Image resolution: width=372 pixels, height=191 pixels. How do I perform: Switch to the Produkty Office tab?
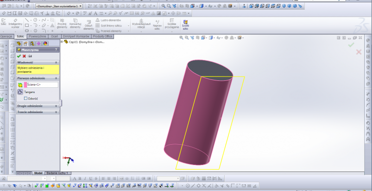coord(102,37)
